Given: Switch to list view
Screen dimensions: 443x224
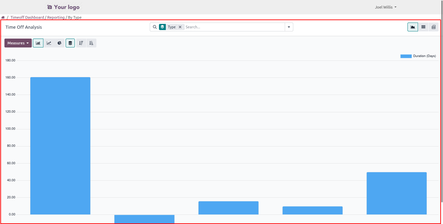Looking at the screenshot, I should (423, 27).
